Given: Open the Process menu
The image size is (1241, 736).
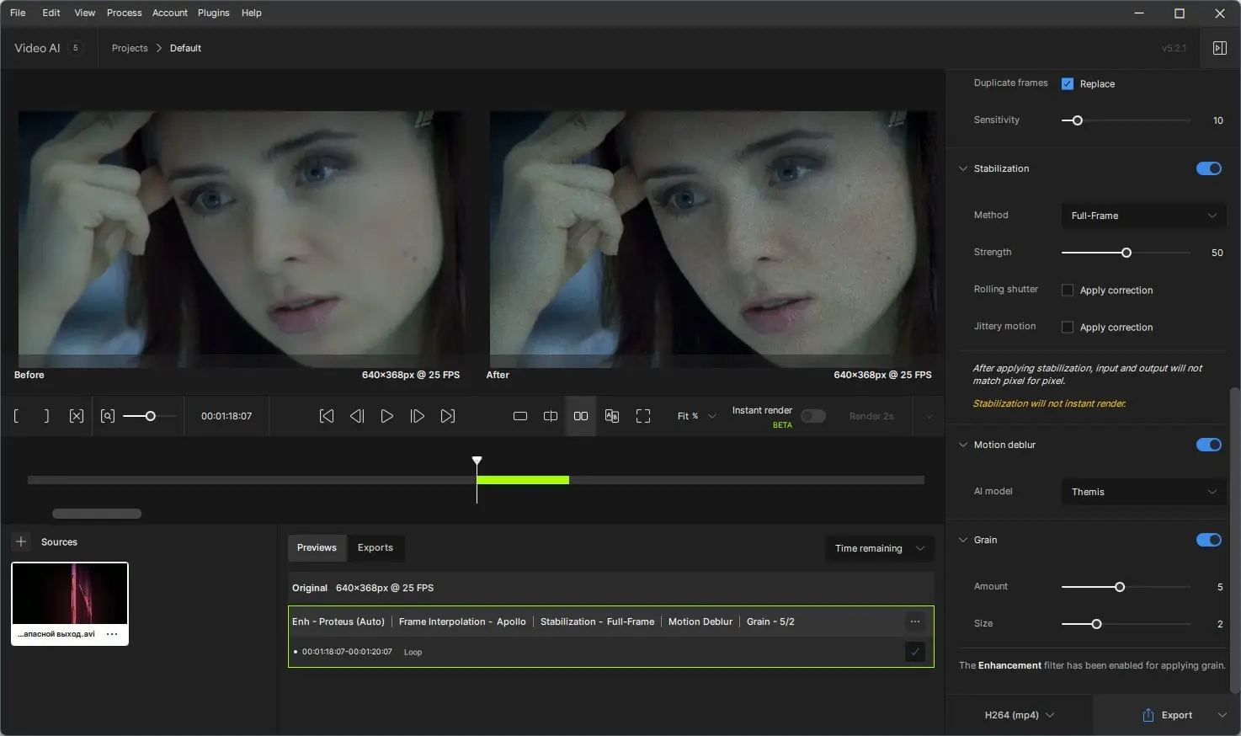Looking at the screenshot, I should coord(124,13).
